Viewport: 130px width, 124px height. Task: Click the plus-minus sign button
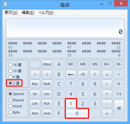click(x=107, y=74)
